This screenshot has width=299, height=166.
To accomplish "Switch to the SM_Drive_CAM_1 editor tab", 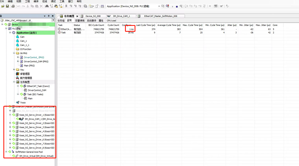I will click(x=121, y=16).
